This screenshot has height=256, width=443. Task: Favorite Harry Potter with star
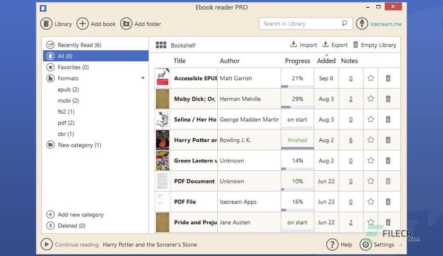(x=371, y=140)
